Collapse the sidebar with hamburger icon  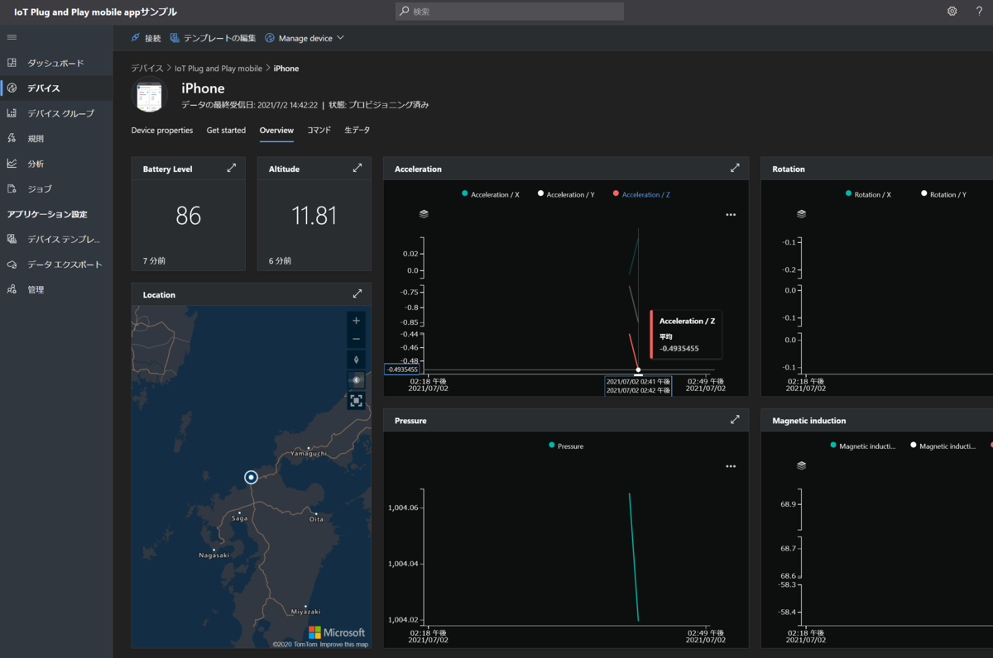click(x=12, y=37)
